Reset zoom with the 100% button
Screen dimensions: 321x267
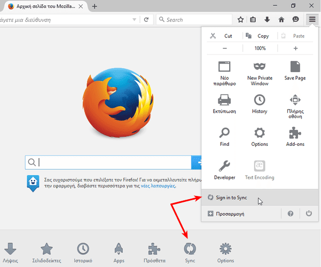click(260, 48)
